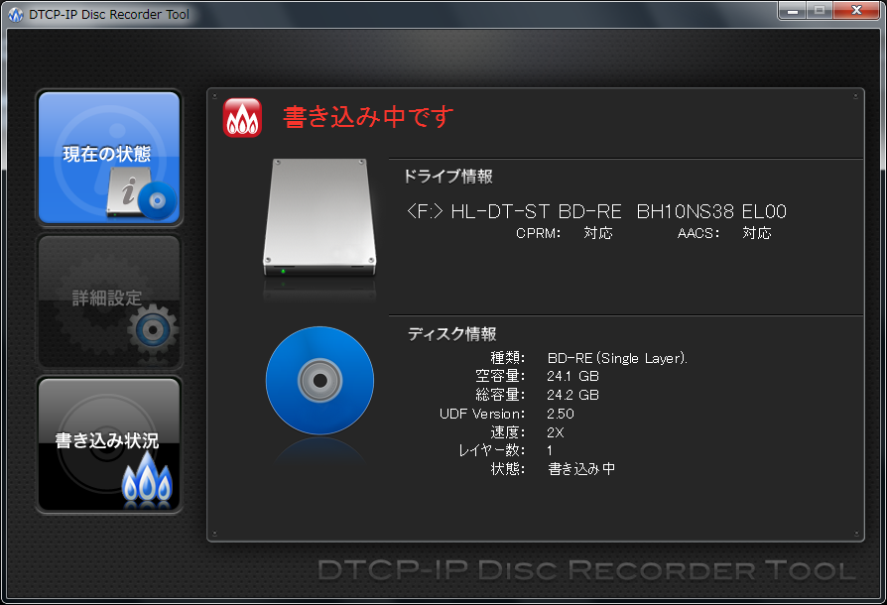Screen dimensions: 887x605
Task: Select the 状態 value 書き込み中
Action: pos(581,469)
